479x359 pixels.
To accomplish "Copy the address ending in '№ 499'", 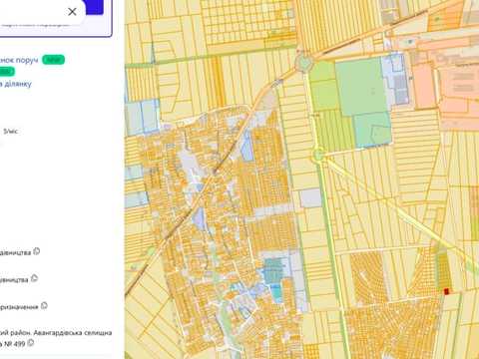I will [30, 343].
